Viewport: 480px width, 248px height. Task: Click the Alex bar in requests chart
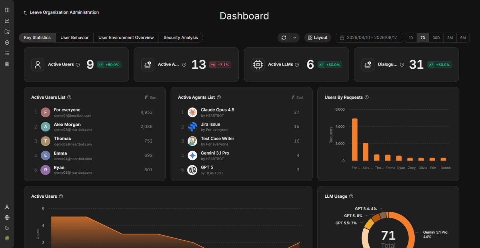[x=366, y=152]
